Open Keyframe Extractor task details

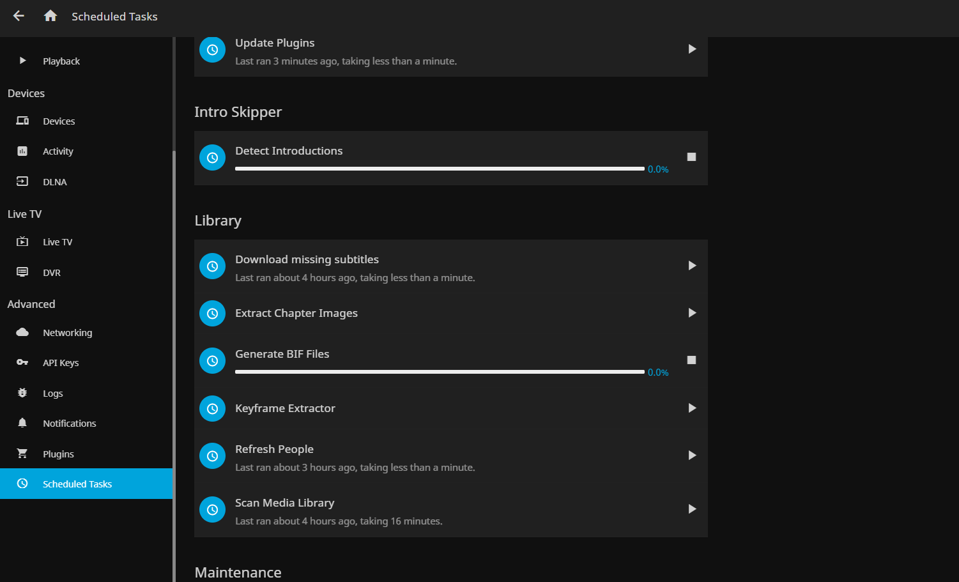285,408
